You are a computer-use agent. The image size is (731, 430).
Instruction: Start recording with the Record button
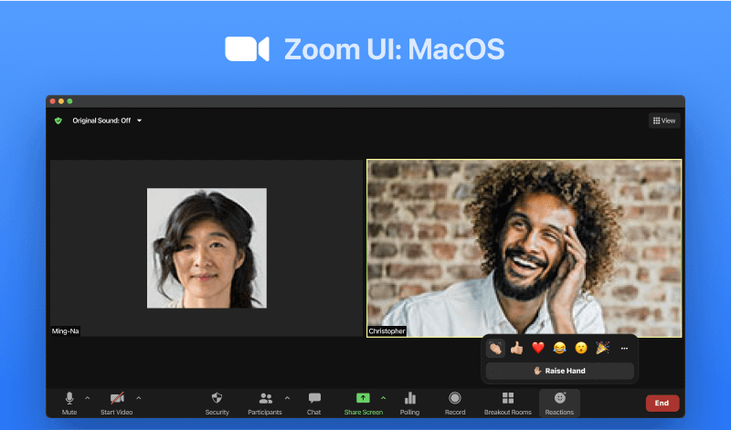coord(455,403)
